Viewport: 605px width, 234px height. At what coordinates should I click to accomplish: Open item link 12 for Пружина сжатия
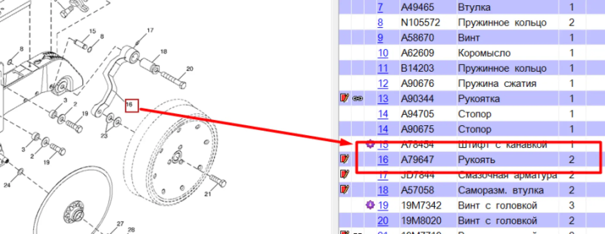[383, 83]
